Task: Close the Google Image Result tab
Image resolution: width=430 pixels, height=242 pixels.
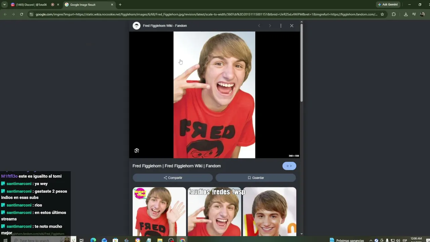Action: pyautogui.click(x=112, y=5)
